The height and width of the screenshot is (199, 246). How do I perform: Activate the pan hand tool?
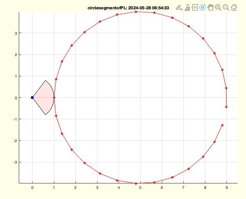210,7
